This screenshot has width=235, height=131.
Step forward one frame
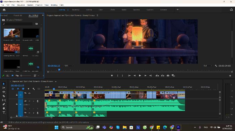(145, 76)
